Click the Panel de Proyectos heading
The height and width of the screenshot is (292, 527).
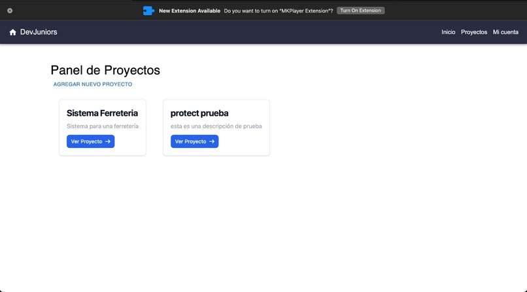105,70
